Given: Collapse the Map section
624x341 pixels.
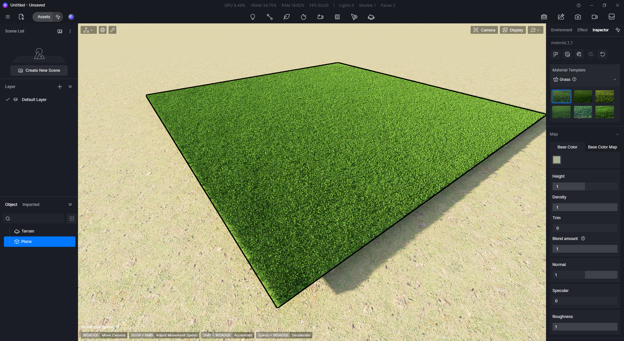Looking at the screenshot, I should tap(618, 134).
